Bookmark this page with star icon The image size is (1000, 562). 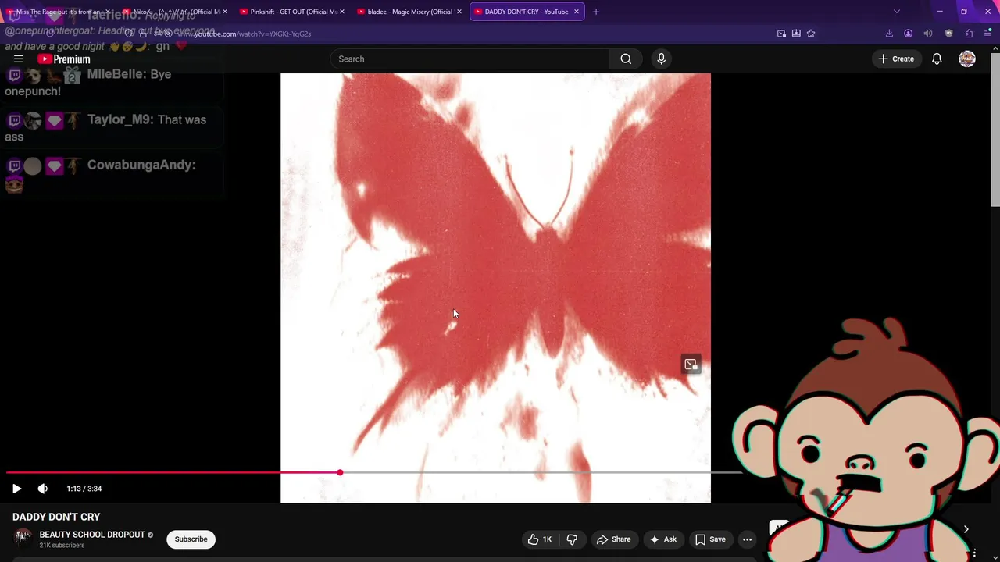click(x=811, y=34)
